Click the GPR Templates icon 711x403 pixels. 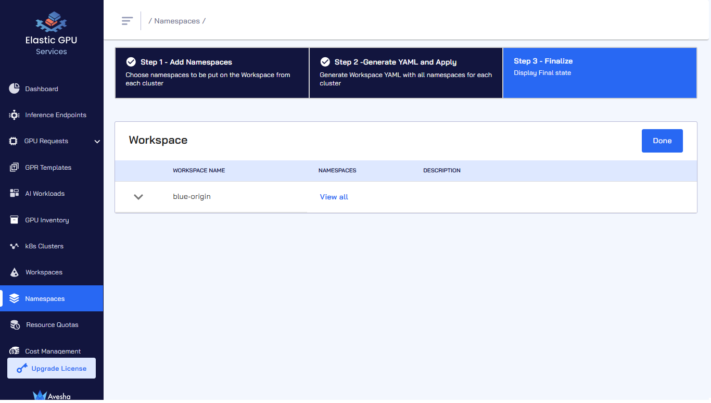pos(14,168)
